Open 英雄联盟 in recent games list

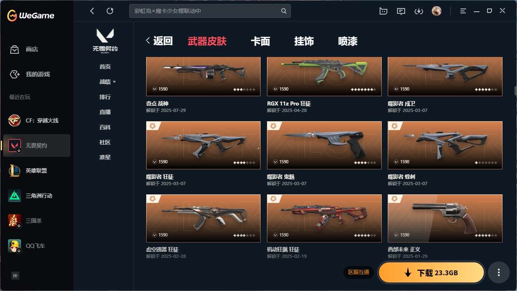pyautogui.click(x=37, y=171)
